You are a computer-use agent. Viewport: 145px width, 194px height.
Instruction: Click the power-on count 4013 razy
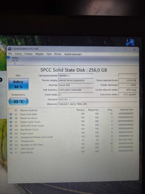click(x=128, y=90)
